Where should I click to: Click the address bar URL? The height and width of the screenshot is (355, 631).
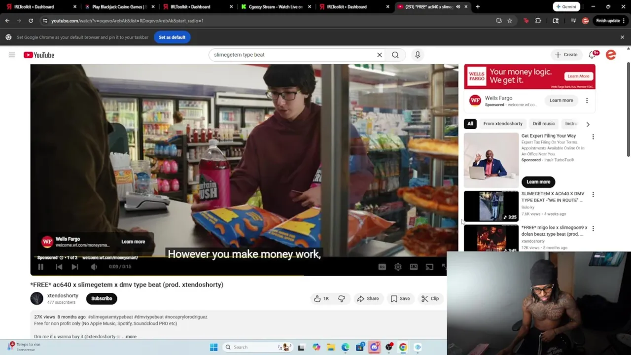tap(127, 21)
